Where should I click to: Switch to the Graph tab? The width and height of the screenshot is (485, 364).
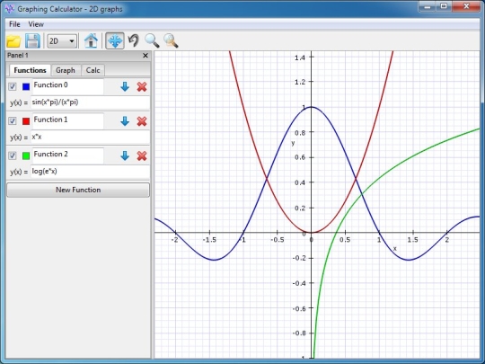66,70
